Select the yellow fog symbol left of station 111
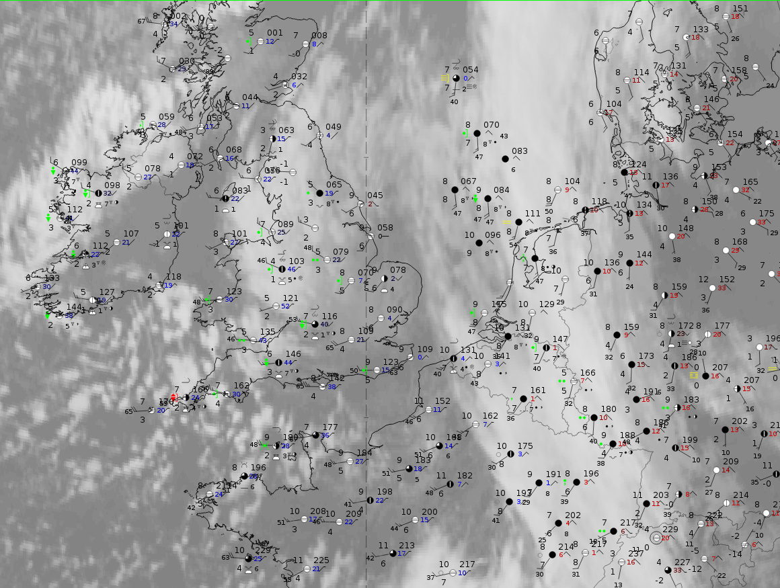The height and width of the screenshot is (588, 780). [x=506, y=221]
